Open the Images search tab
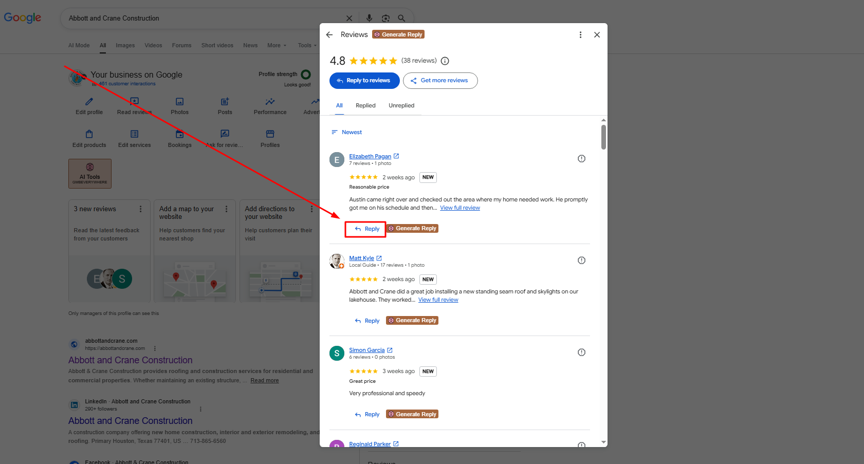 (125, 45)
